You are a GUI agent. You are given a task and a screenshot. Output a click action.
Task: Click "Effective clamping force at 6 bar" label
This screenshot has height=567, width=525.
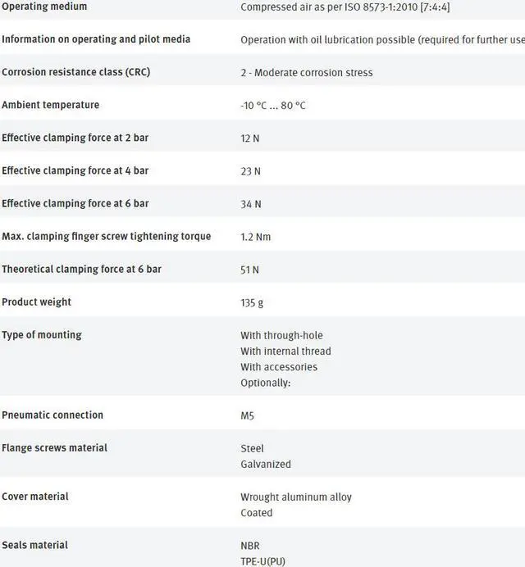pyautogui.click(x=75, y=203)
